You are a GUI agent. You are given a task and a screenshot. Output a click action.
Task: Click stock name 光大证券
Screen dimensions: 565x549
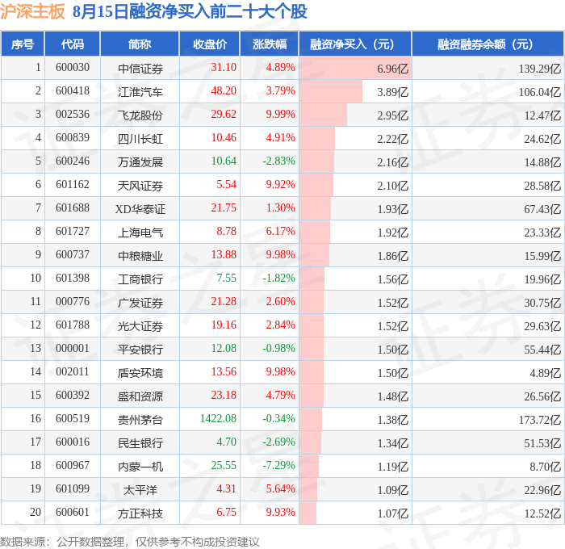tap(140, 326)
